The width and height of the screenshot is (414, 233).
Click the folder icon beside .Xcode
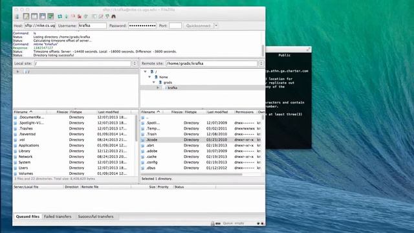click(x=143, y=140)
